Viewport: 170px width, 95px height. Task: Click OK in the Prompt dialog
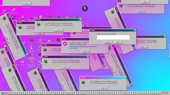click(x=118, y=42)
